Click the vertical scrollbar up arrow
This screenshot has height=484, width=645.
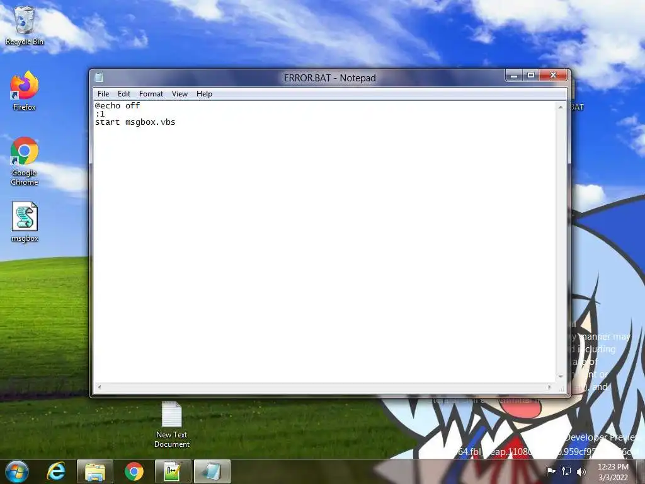pos(560,107)
